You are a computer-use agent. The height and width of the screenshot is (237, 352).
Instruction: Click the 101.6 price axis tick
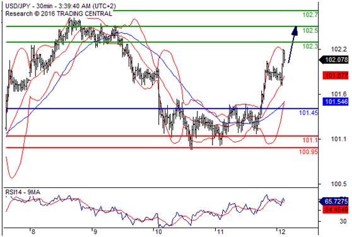pyautogui.click(x=339, y=94)
